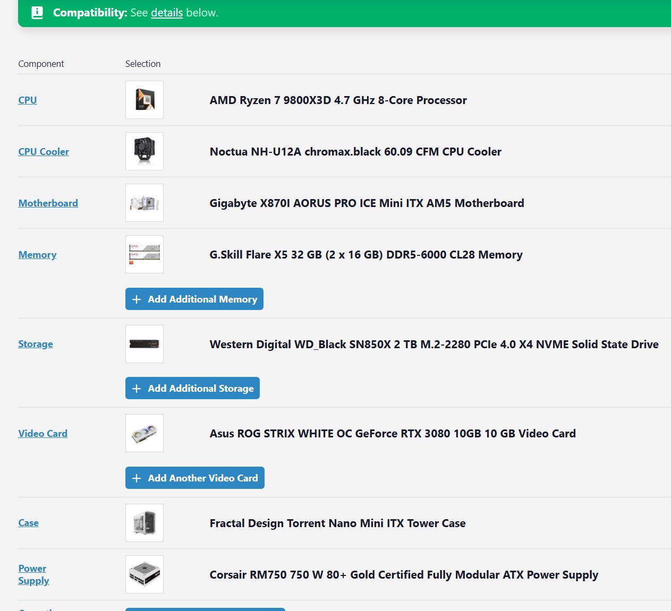Click the compatibility book icon in green banner

point(37,13)
